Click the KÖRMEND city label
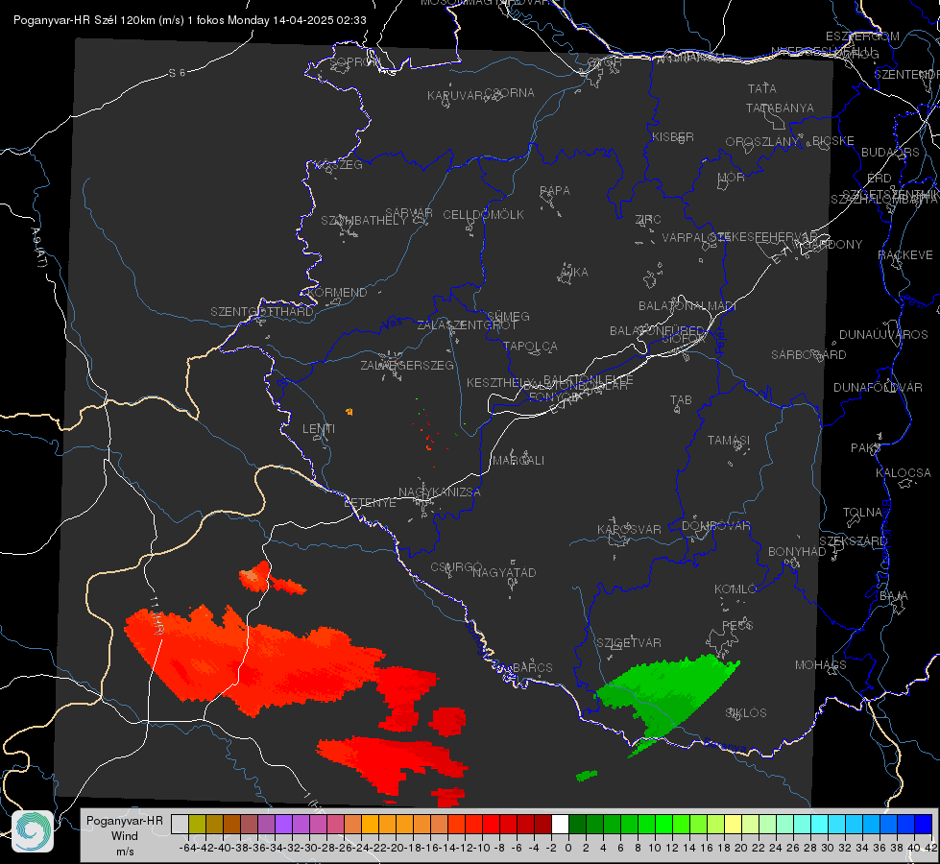 click(x=338, y=293)
